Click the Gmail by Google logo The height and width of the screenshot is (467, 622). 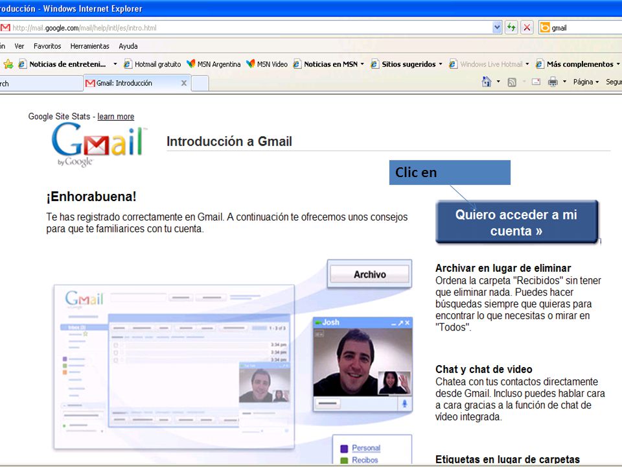coord(99,144)
